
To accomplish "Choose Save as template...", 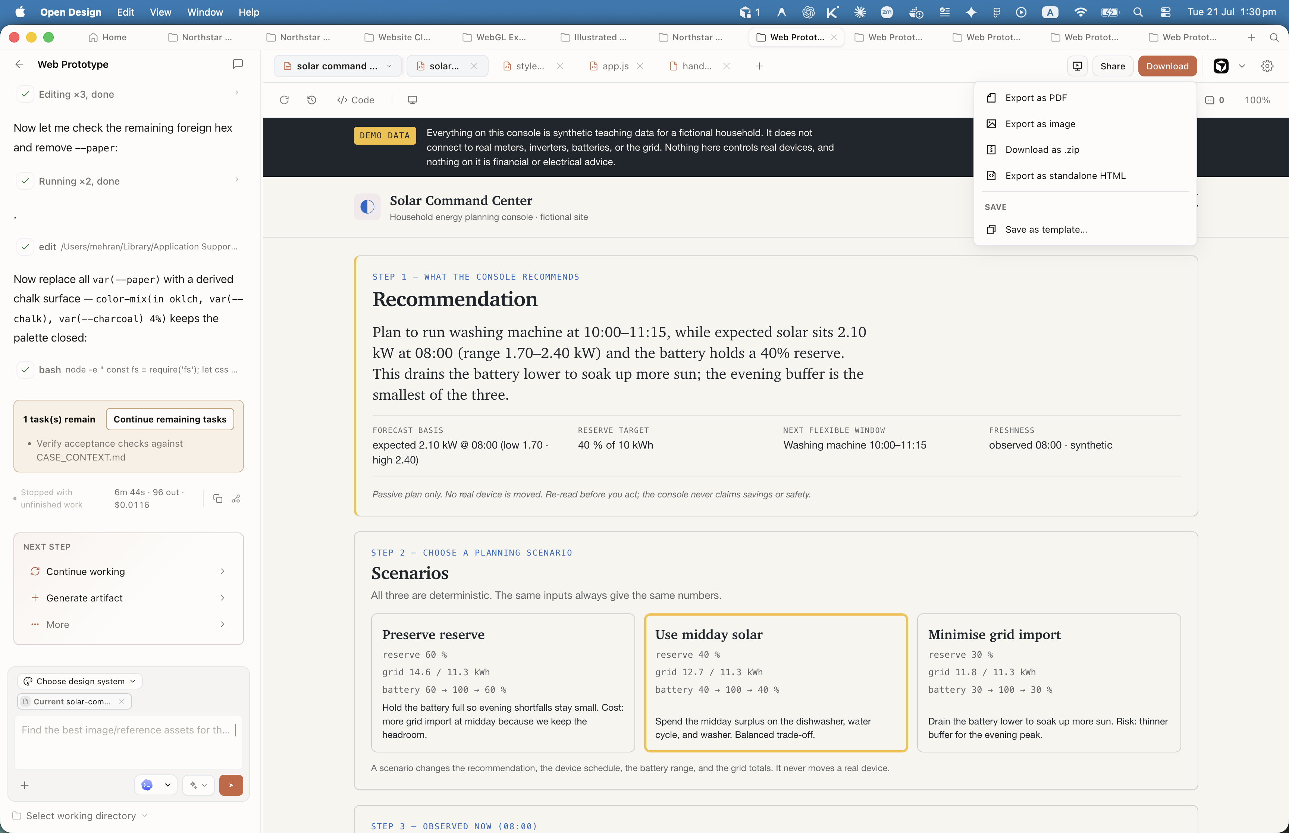I will coord(1085,229).
